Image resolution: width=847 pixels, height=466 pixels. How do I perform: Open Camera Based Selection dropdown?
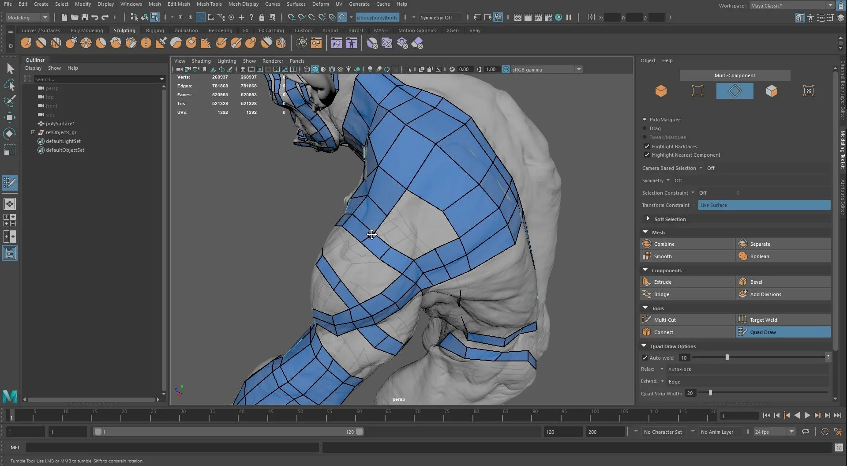click(x=701, y=168)
